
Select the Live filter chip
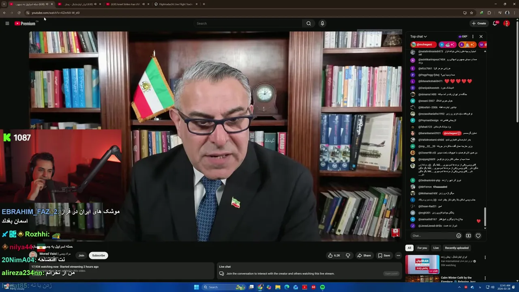[436, 248]
